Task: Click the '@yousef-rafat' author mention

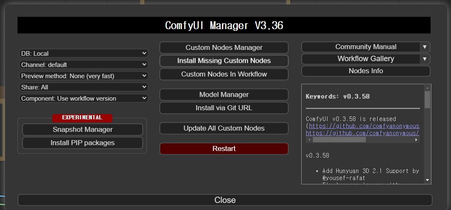Action: tap(344, 178)
